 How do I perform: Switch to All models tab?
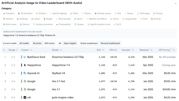click(x=24, y=43)
